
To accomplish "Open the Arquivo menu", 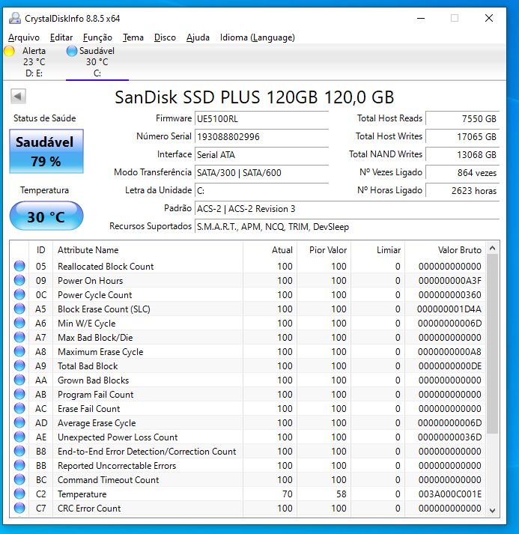I will point(24,37).
